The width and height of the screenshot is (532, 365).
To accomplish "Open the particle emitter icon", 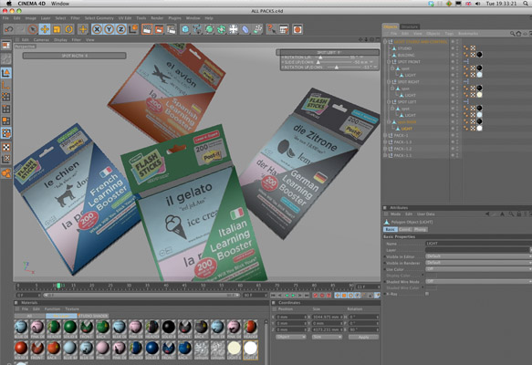I will (258, 29).
